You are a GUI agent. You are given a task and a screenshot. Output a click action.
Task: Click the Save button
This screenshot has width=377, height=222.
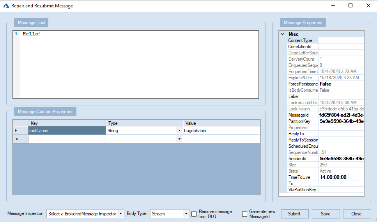[x=326, y=214]
